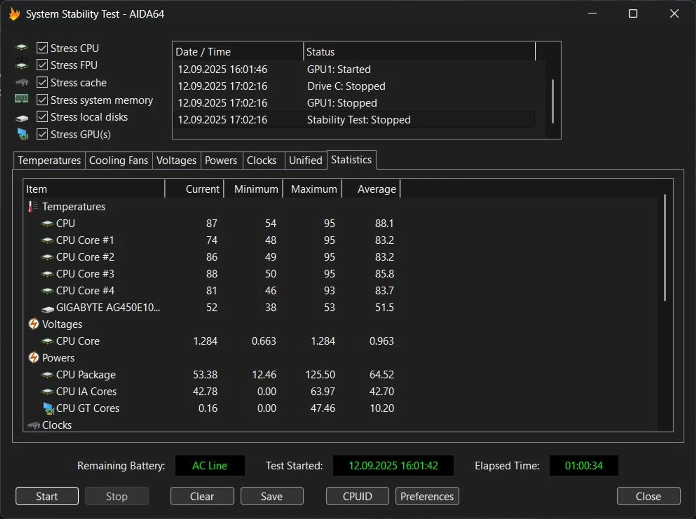Open Preferences dialog button
Image resolution: width=696 pixels, height=519 pixels.
click(x=427, y=497)
